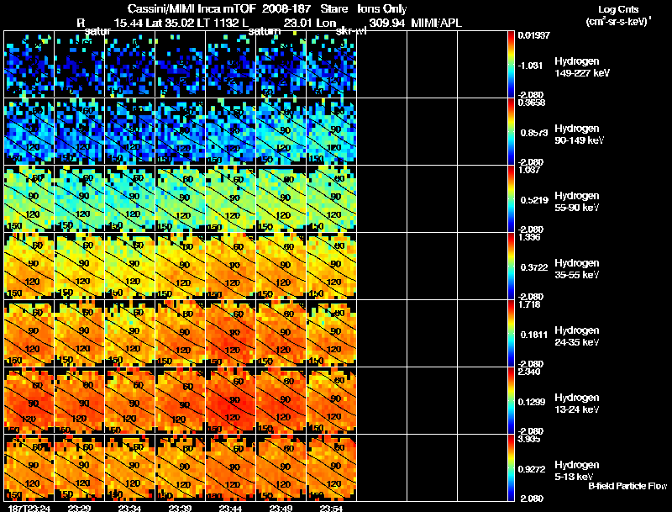Click the 13-24 keV panel at 23:29
Screen dimensions: 672x512
pos(79,401)
